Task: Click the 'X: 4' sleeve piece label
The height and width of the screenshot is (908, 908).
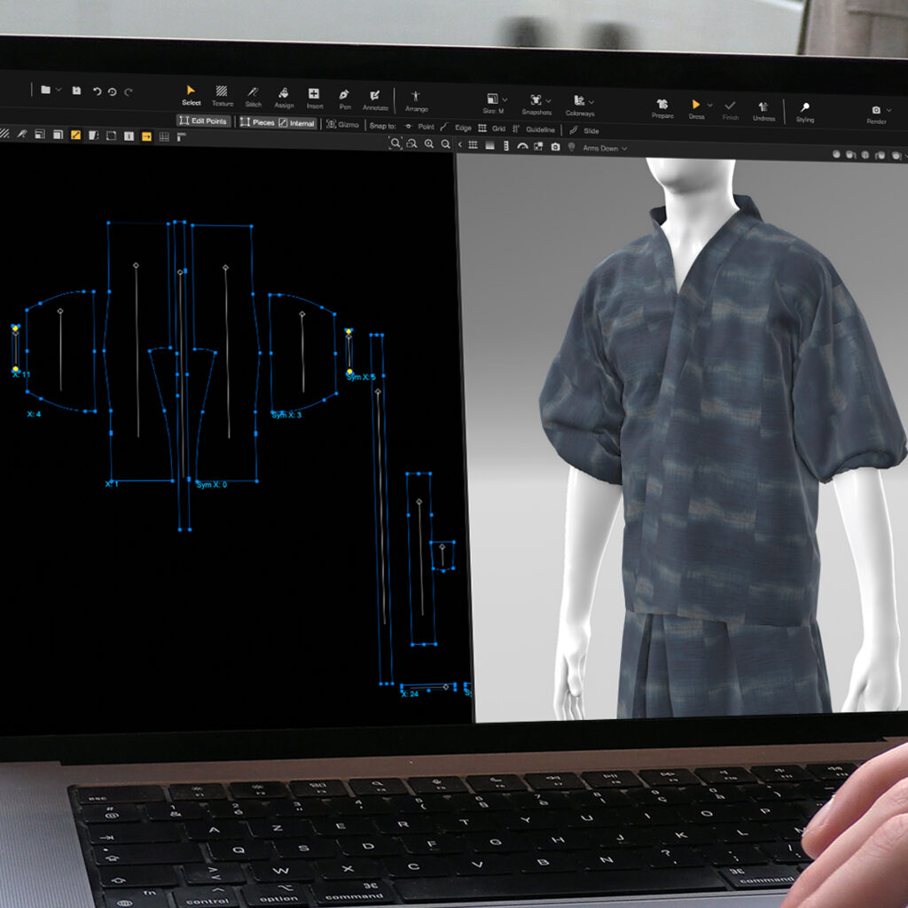Action: click(x=34, y=414)
